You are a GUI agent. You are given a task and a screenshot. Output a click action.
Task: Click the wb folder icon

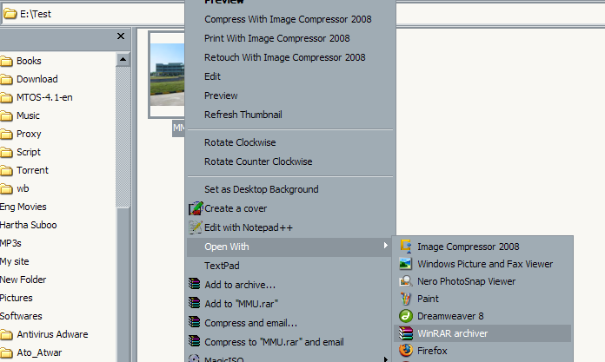(6, 188)
